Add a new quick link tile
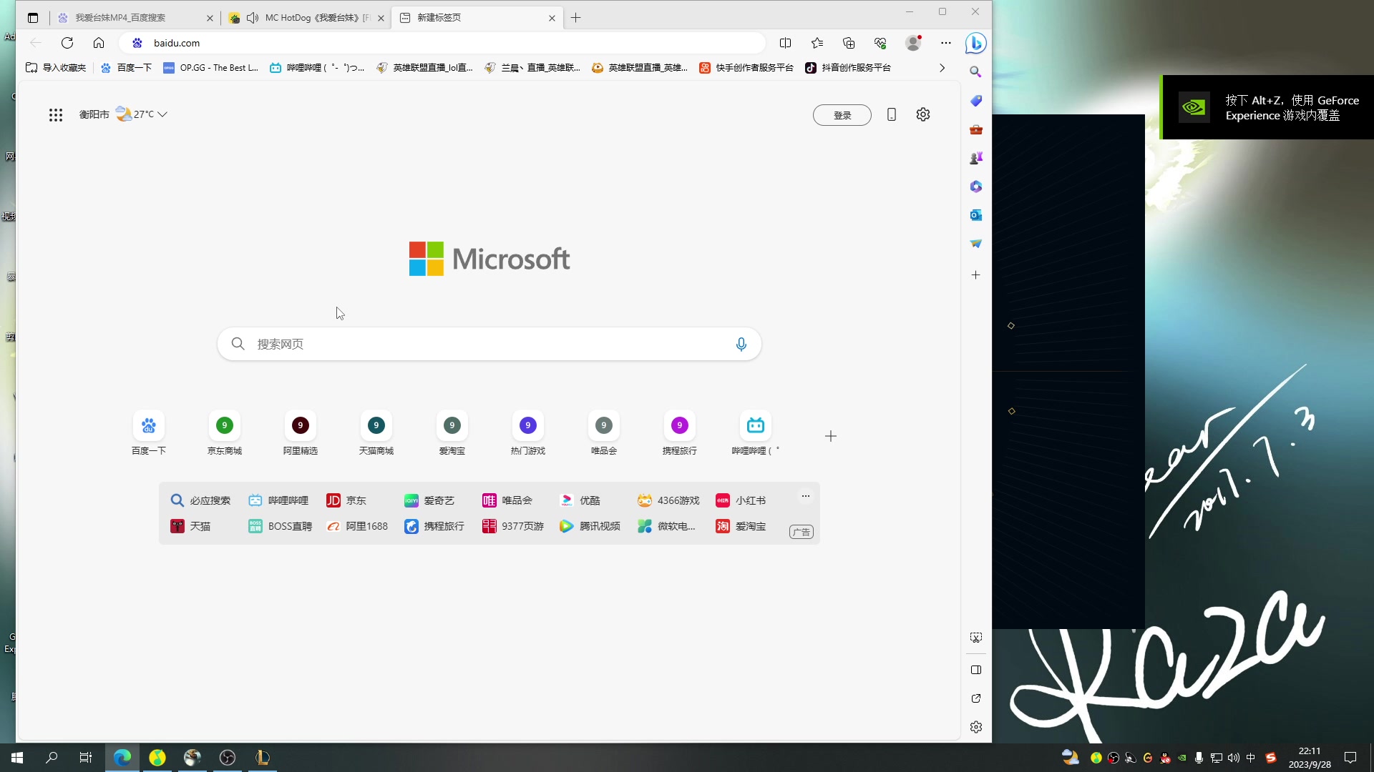Viewport: 1374px width, 772px height. click(x=831, y=436)
